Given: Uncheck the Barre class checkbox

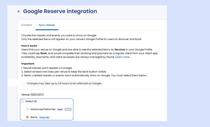Looking at the screenshot, I should point(28,117).
